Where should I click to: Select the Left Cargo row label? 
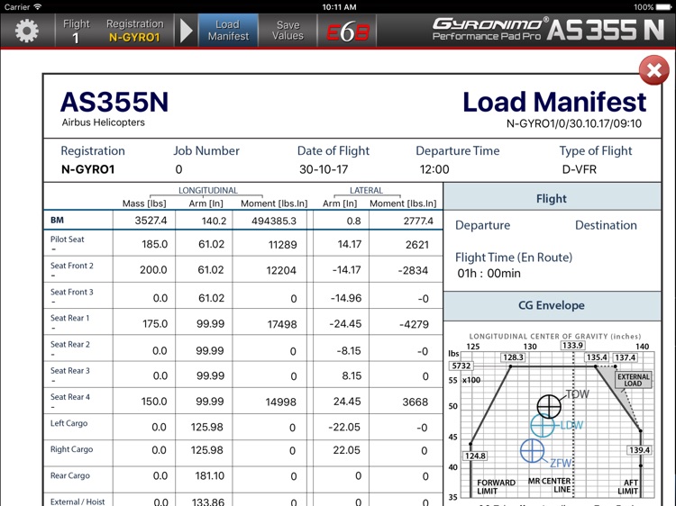(x=69, y=423)
